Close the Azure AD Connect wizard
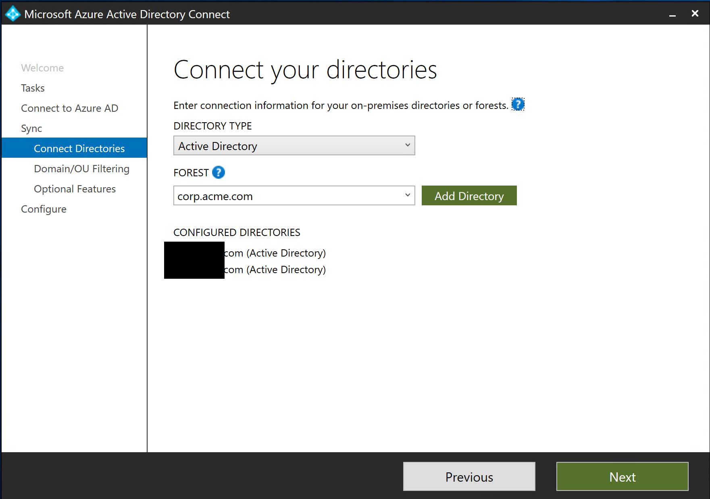 [x=695, y=14]
